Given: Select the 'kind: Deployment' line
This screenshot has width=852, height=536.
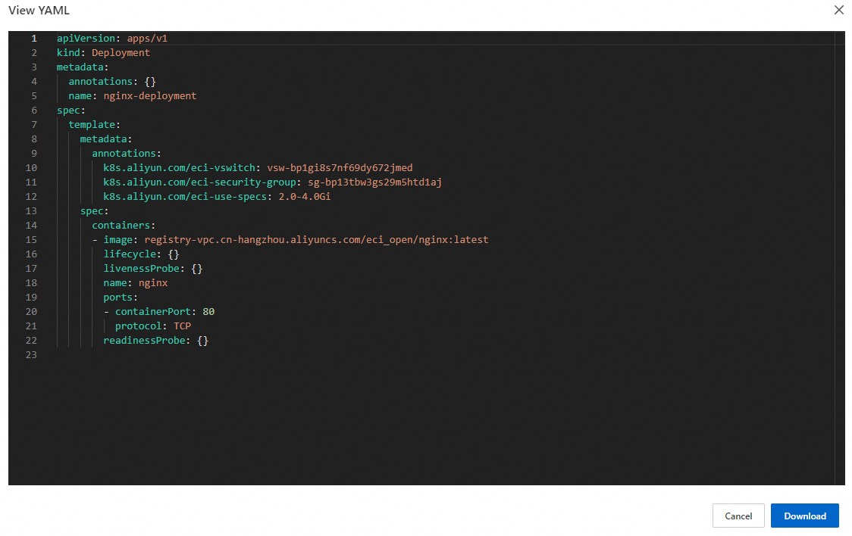Looking at the screenshot, I should click(x=103, y=53).
